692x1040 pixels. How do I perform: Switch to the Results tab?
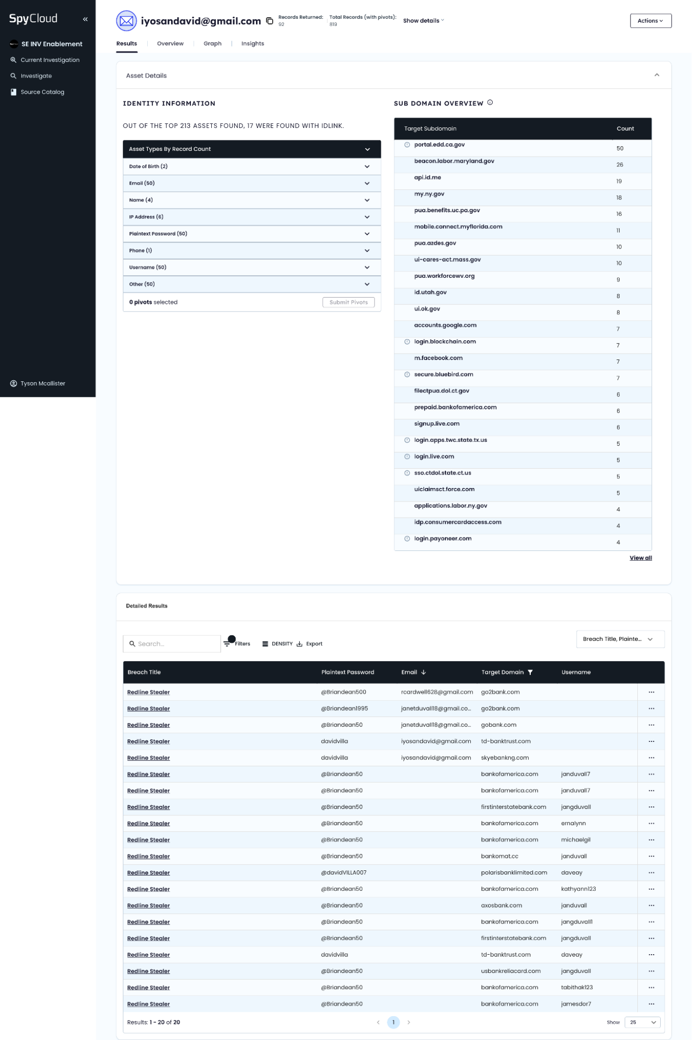tap(126, 44)
